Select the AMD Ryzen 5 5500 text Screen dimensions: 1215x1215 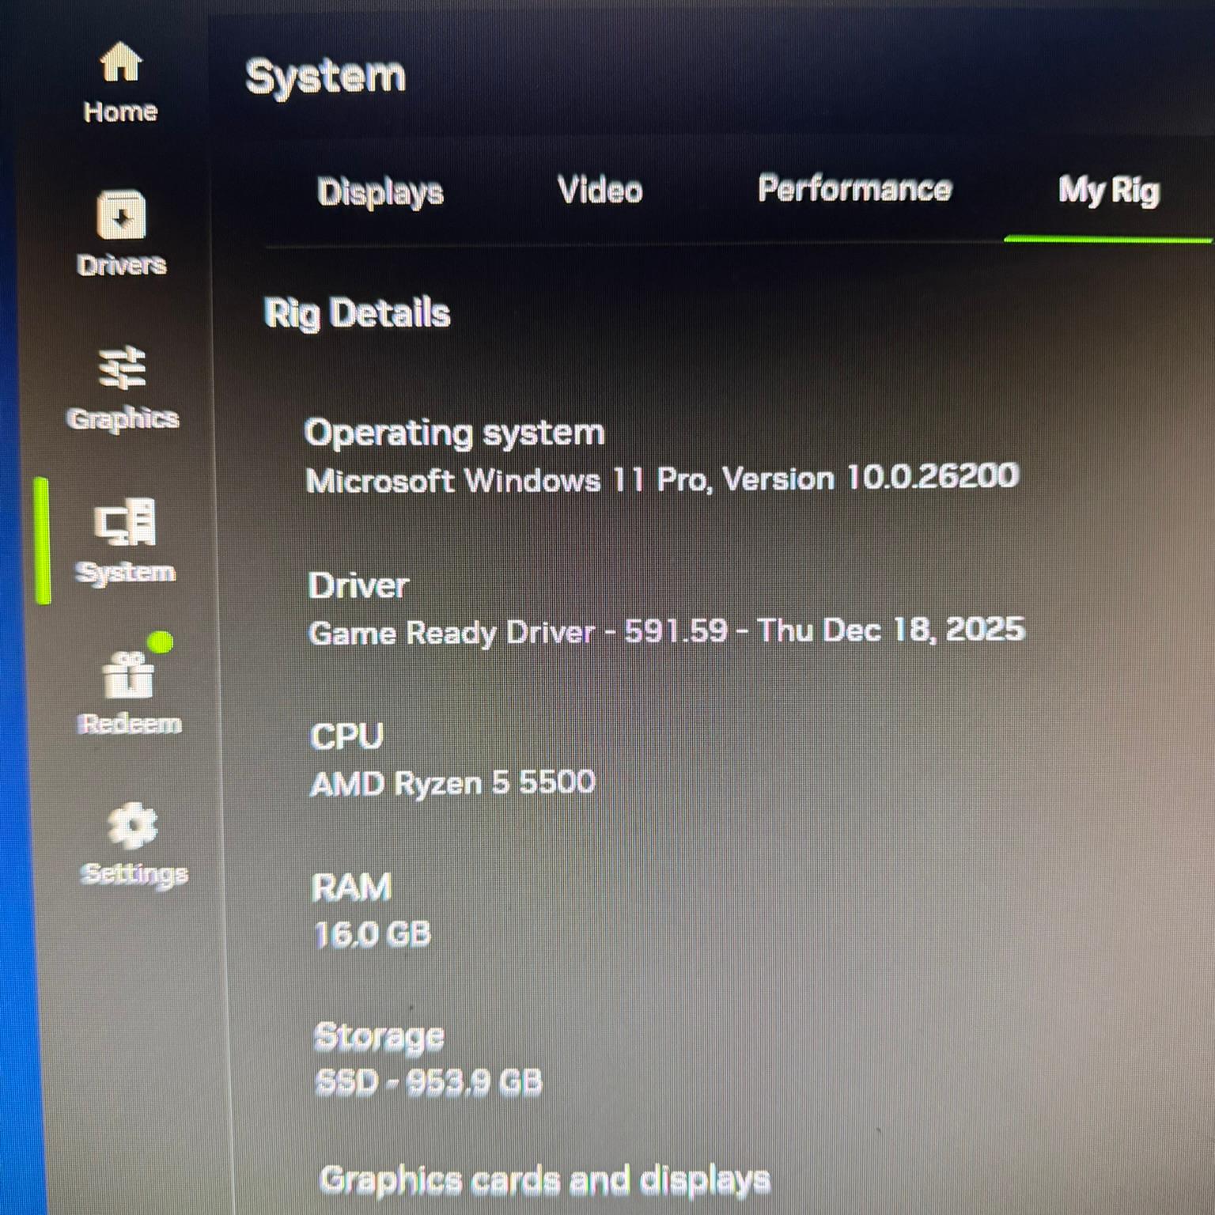452,783
